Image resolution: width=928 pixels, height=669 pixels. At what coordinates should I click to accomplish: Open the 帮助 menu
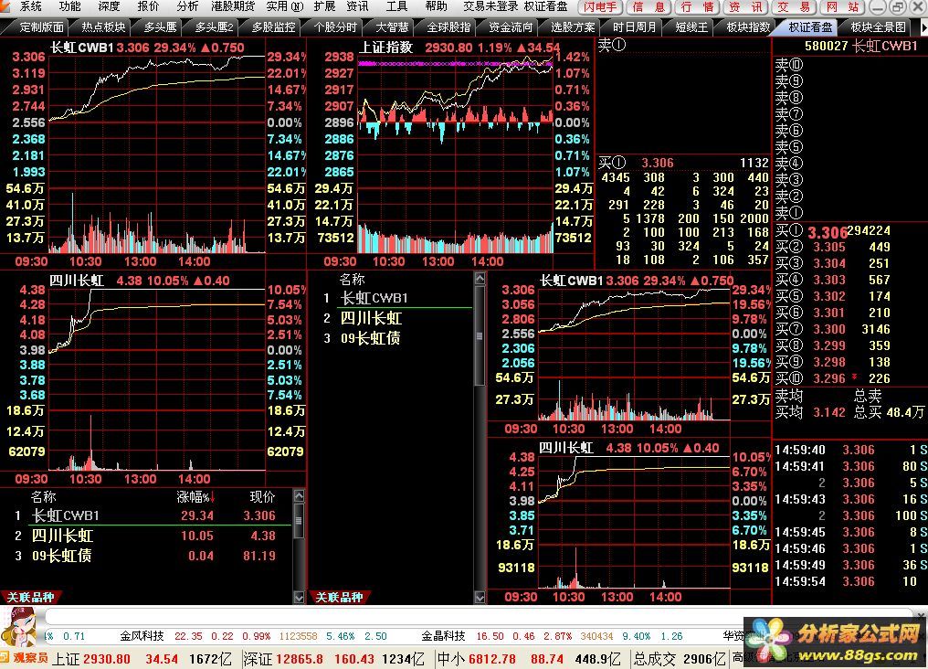(436, 6)
